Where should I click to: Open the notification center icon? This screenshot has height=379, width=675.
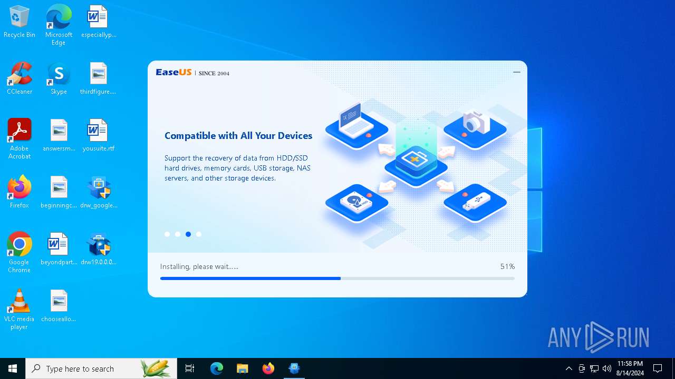point(658,368)
